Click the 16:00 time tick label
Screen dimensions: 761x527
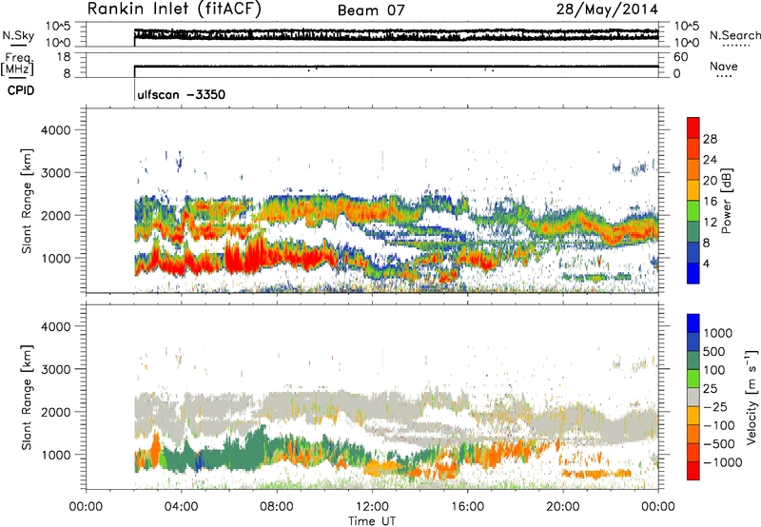[x=467, y=507]
